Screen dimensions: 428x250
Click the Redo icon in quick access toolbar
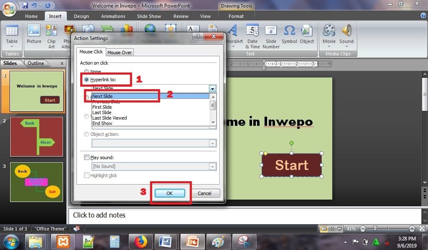click(x=48, y=5)
